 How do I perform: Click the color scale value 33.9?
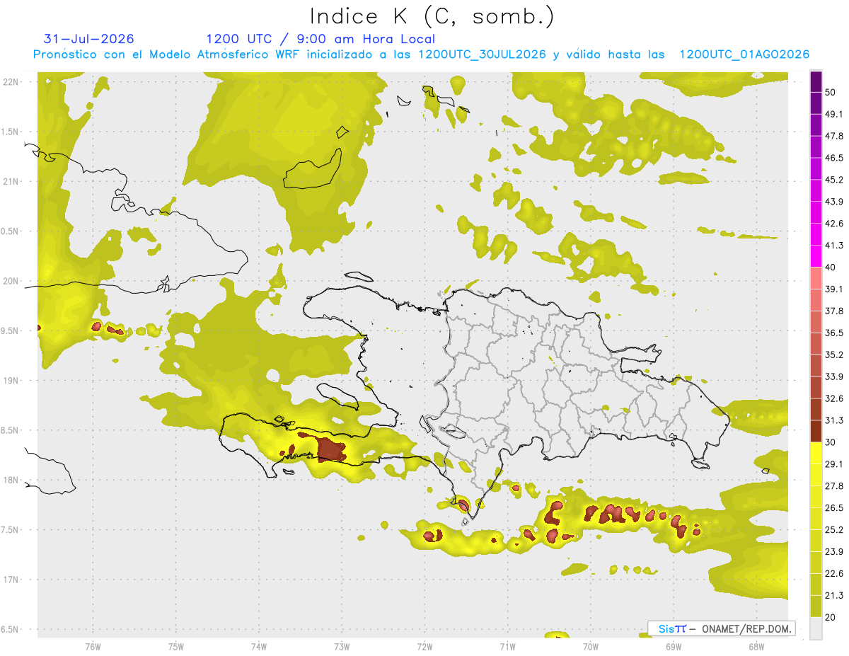[x=834, y=376]
